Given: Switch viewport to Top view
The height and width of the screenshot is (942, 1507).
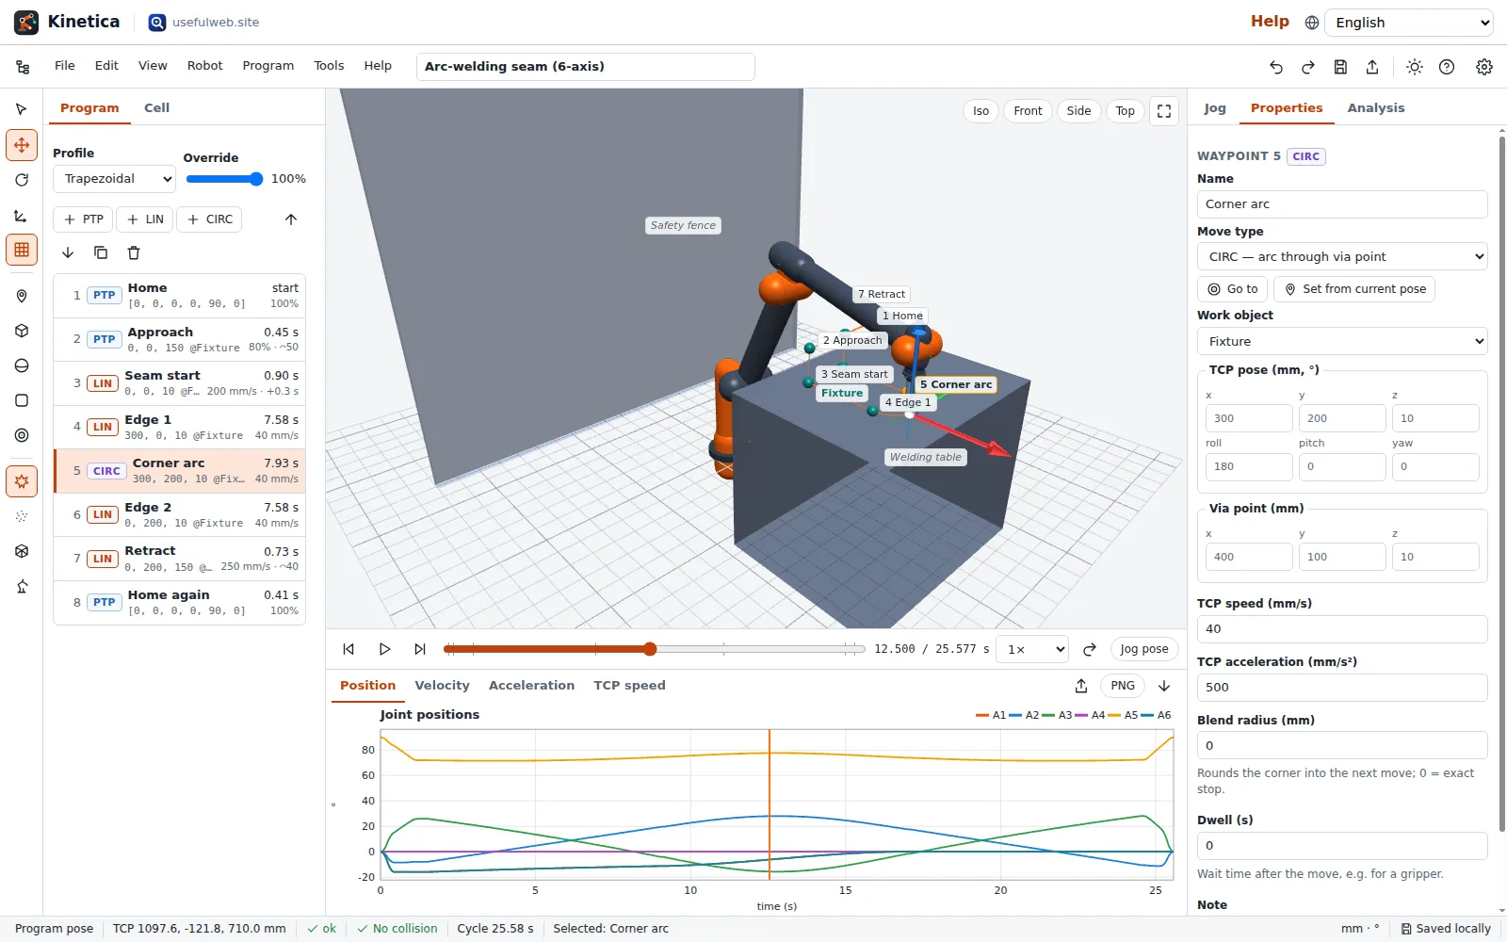Looking at the screenshot, I should tap(1125, 111).
